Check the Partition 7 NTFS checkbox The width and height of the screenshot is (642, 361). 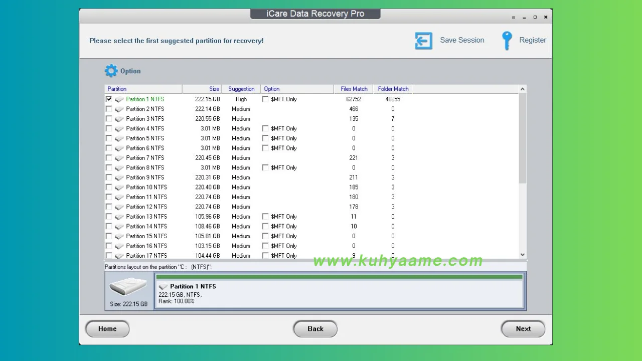(109, 158)
